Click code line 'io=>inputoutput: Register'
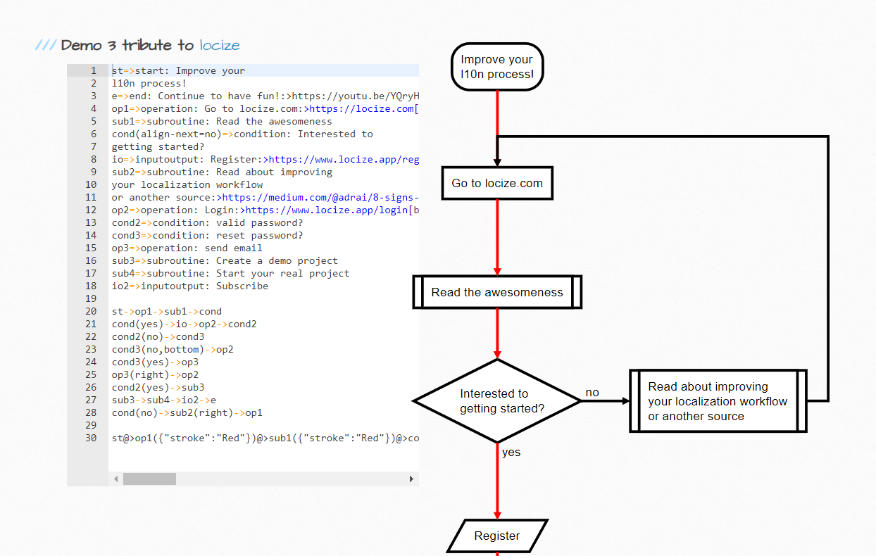The height and width of the screenshot is (556, 876). (265, 159)
